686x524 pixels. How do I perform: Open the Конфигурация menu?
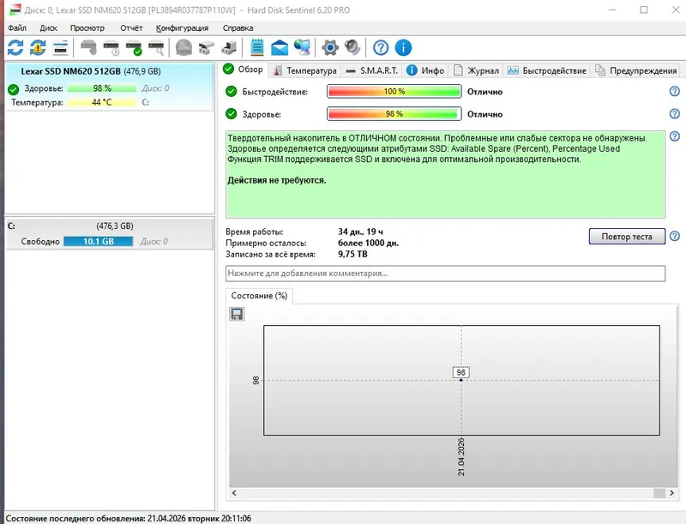(x=182, y=28)
